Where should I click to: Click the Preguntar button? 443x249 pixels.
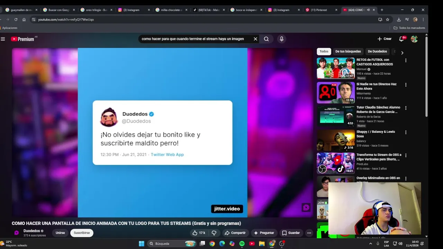(264, 233)
